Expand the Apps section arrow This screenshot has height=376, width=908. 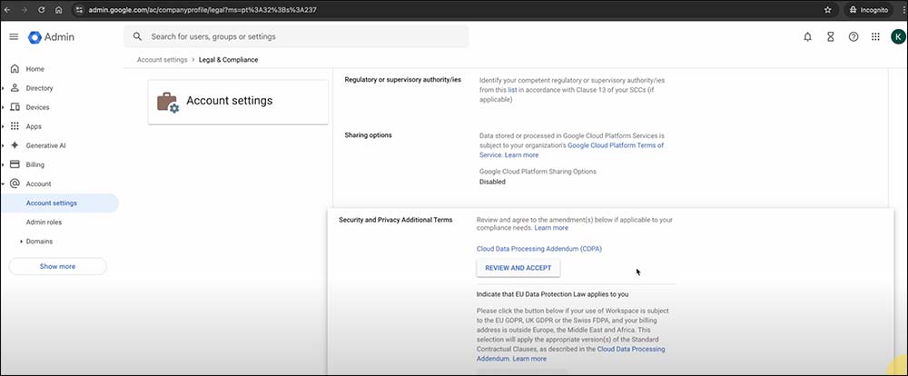tap(4, 126)
